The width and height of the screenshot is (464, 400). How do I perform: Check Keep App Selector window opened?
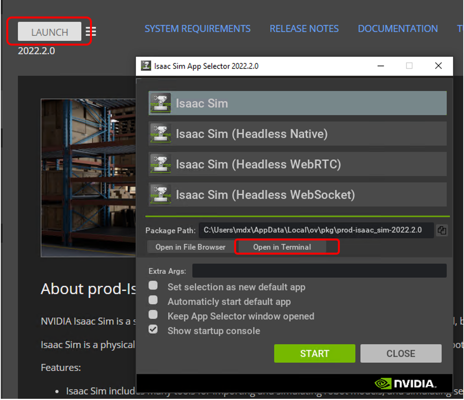pyautogui.click(x=153, y=314)
